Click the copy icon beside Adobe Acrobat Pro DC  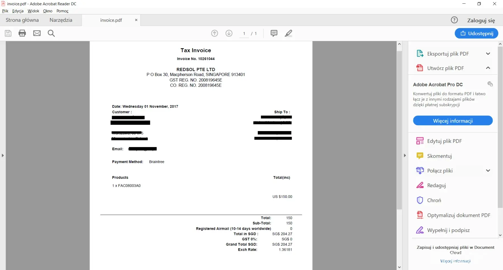pyautogui.click(x=490, y=84)
